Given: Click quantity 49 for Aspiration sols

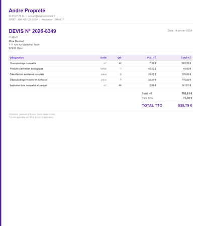Looking at the screenshot, I should point(120,85).
